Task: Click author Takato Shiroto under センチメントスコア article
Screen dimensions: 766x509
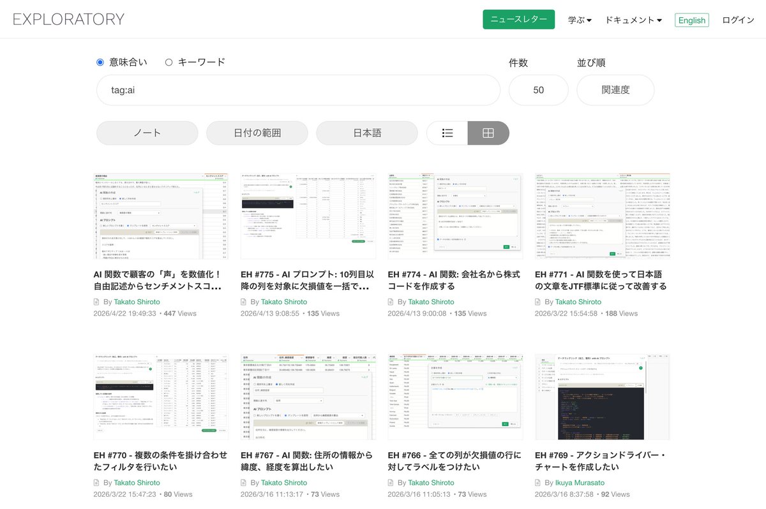Action: [137, 302]
